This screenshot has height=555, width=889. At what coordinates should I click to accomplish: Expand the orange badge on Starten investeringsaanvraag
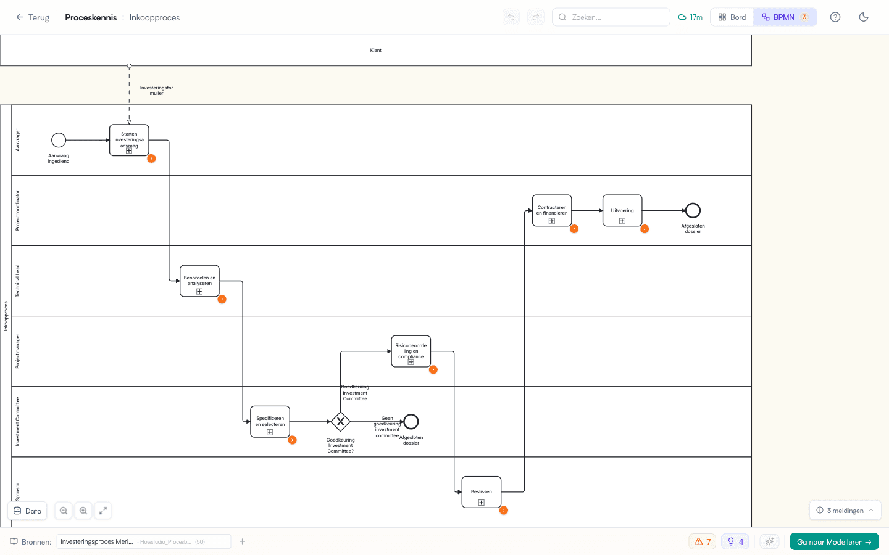click(x=151, y=158)
